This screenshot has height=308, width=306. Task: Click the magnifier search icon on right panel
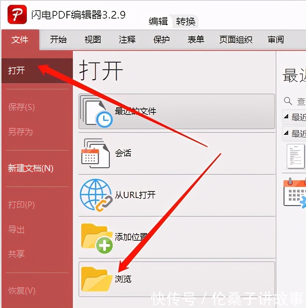pyautogui.click(x=288, y=101)
